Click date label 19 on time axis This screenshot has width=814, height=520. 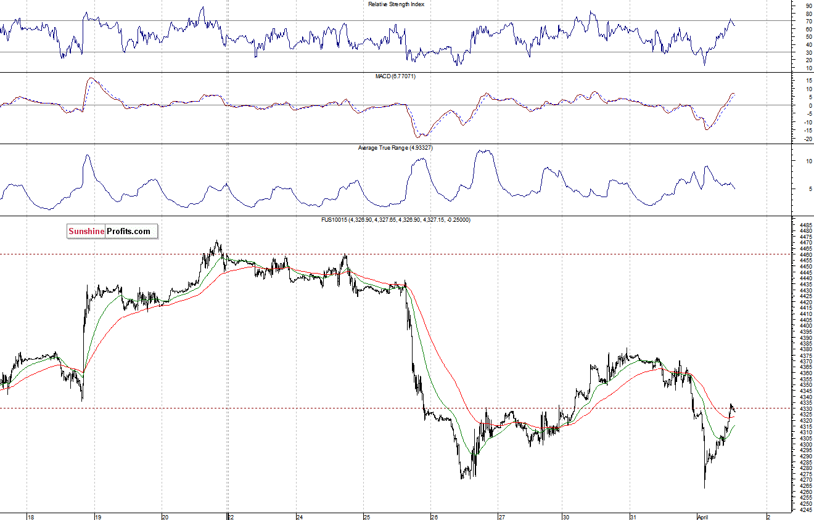point(98,517)
